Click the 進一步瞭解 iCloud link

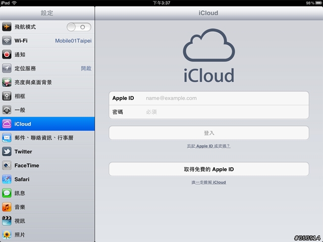point(208,183)
